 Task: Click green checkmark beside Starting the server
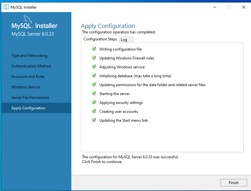tap(94, 93)
